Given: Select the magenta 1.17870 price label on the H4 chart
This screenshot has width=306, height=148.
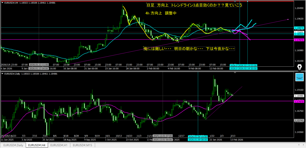Looking at the screenshot, I should (298, 40).
